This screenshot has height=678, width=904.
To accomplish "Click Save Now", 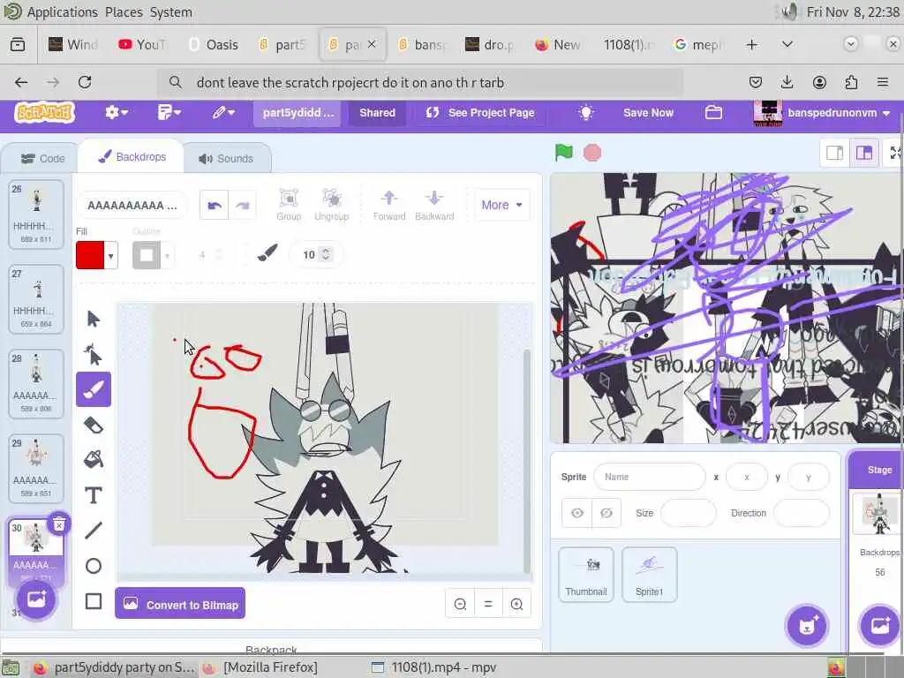I will point(648,112).
